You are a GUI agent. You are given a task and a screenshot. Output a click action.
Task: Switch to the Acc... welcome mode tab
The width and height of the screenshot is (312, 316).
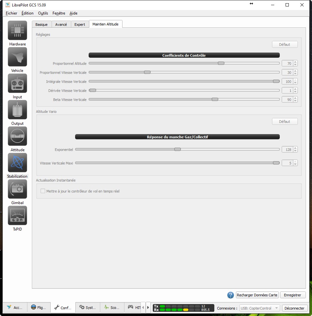coord(15,308)
